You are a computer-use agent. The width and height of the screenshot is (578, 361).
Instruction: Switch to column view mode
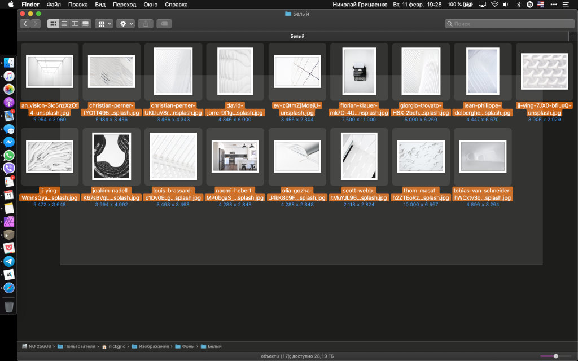75,24
